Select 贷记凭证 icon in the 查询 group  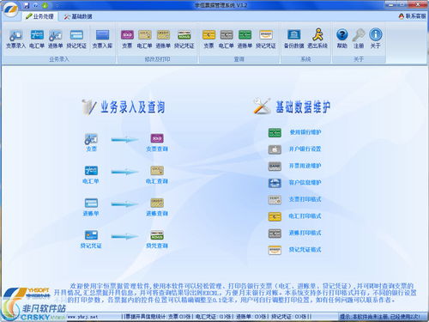pyautogui.click(x=266, y=39)
